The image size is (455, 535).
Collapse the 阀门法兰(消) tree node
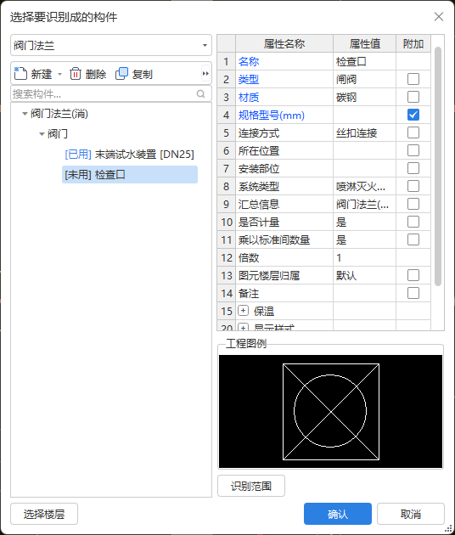25,114
